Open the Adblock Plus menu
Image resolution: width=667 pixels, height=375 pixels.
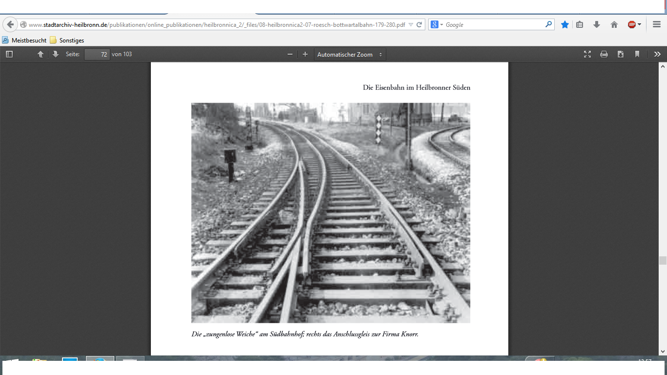[x=635, y=24]
